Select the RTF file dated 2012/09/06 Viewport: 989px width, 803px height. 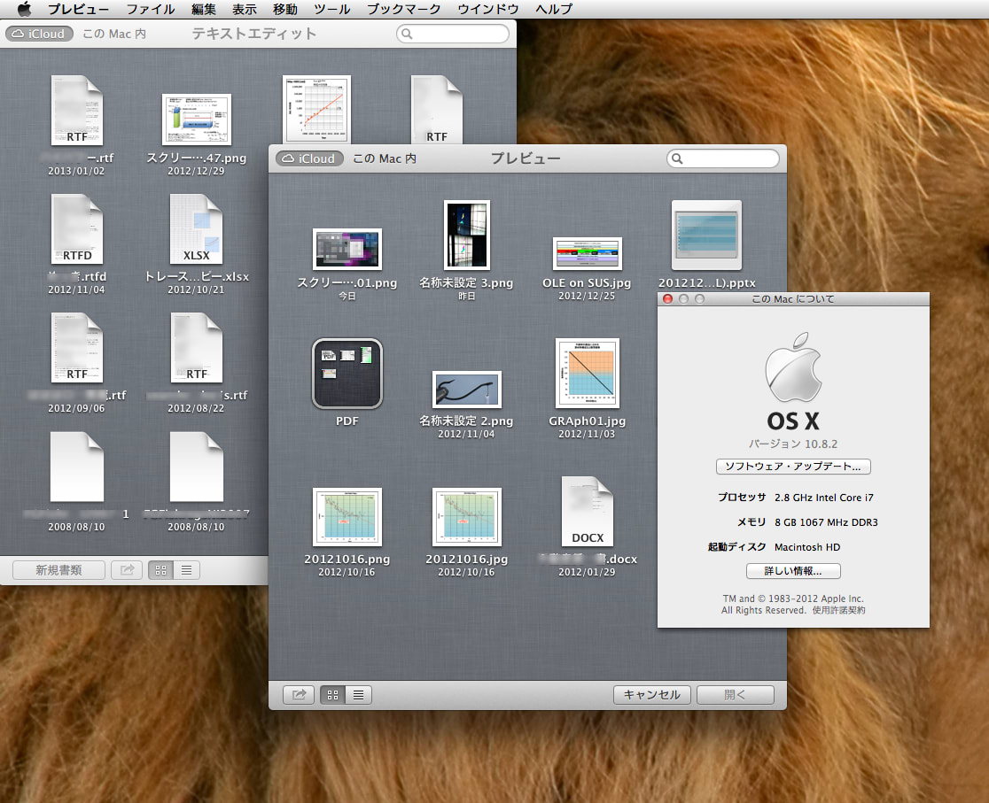tap(76, 347)
